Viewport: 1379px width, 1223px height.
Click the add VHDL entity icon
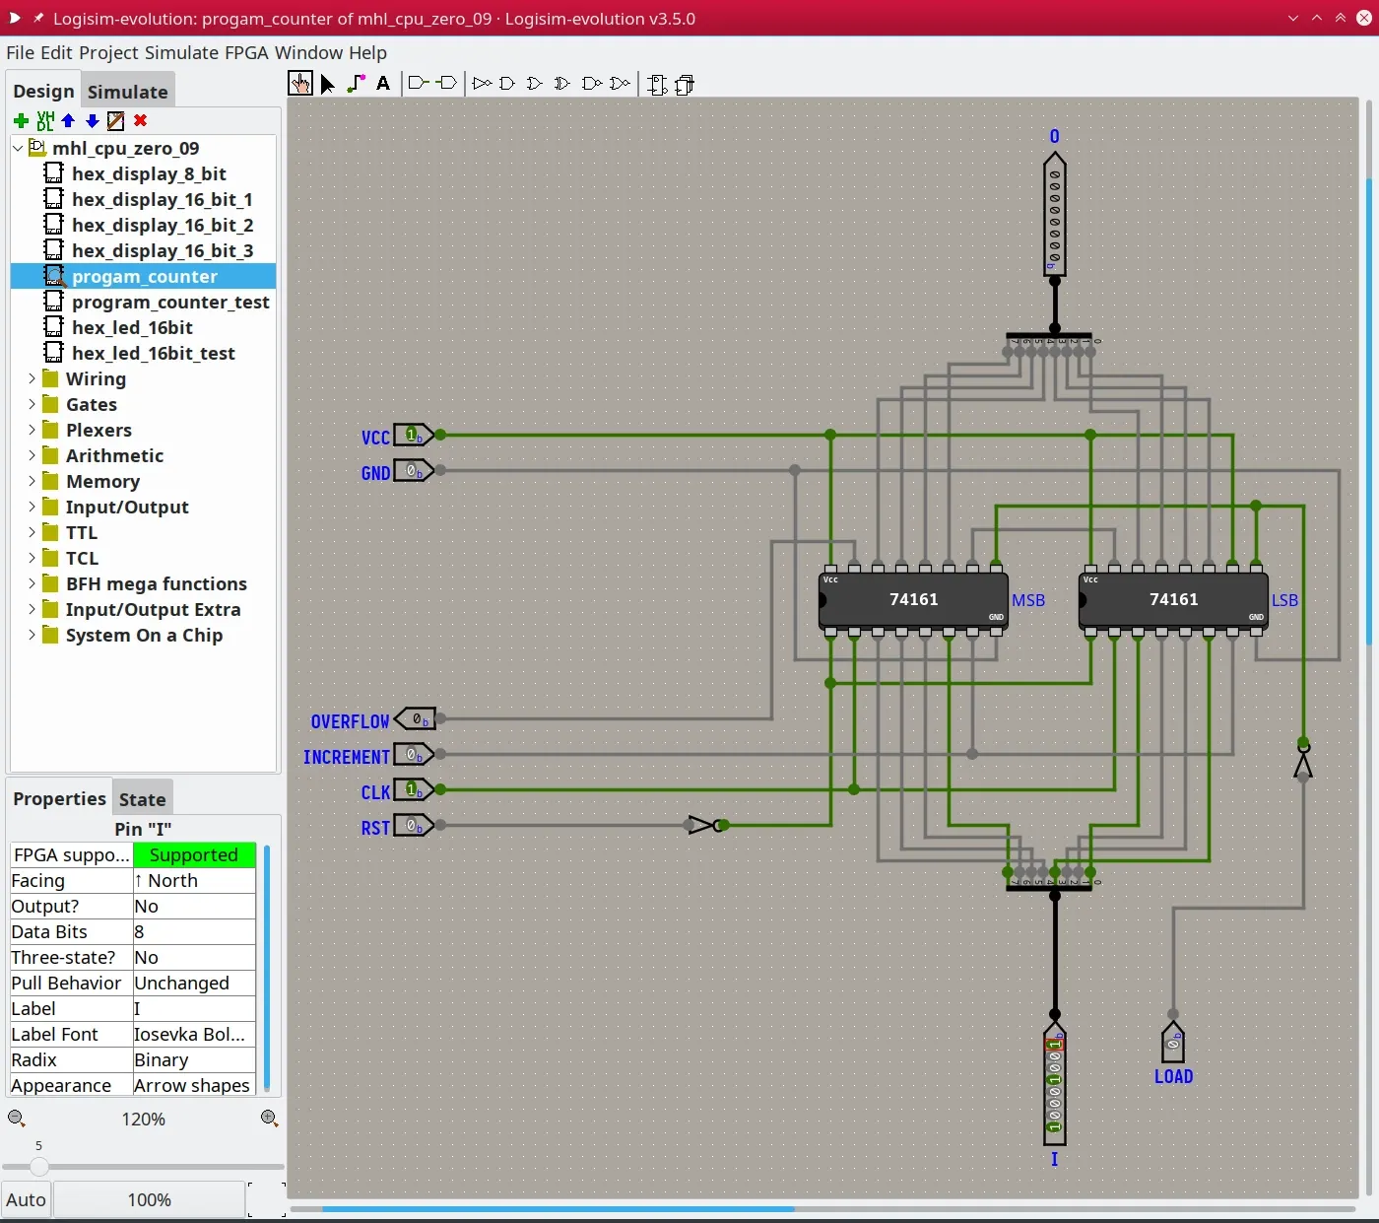tap(44, 120)
